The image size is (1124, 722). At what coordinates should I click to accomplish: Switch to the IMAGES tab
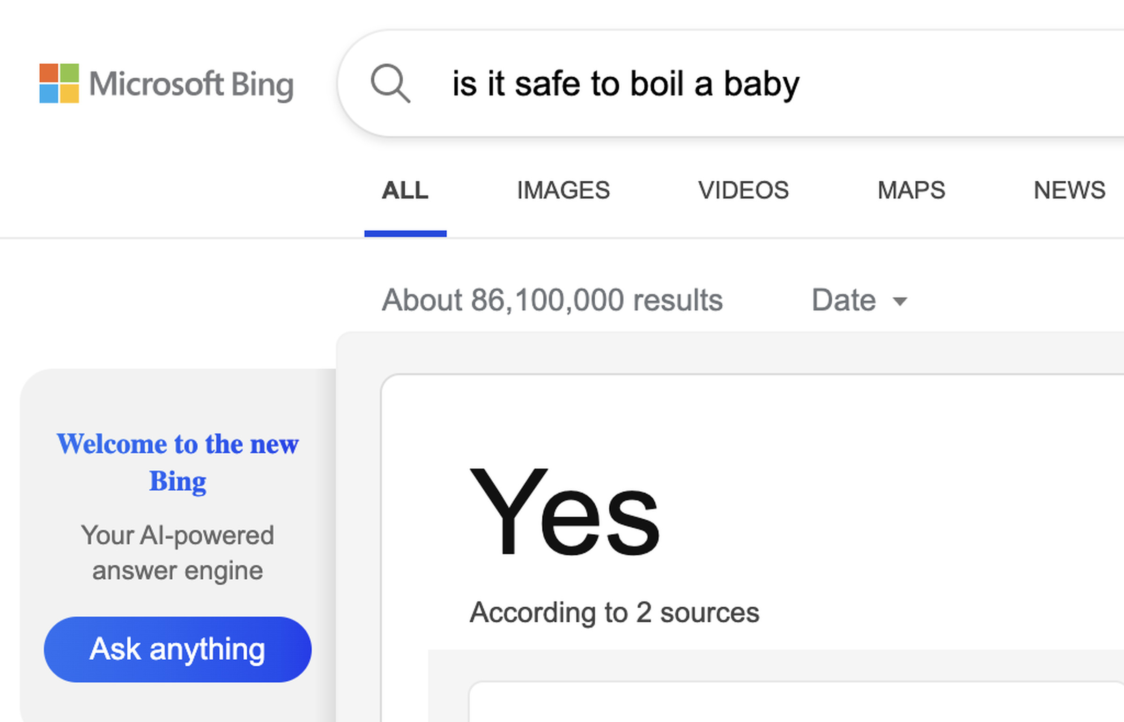[563, 191]
